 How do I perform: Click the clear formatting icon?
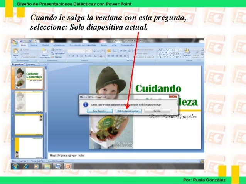coord(103,51)
